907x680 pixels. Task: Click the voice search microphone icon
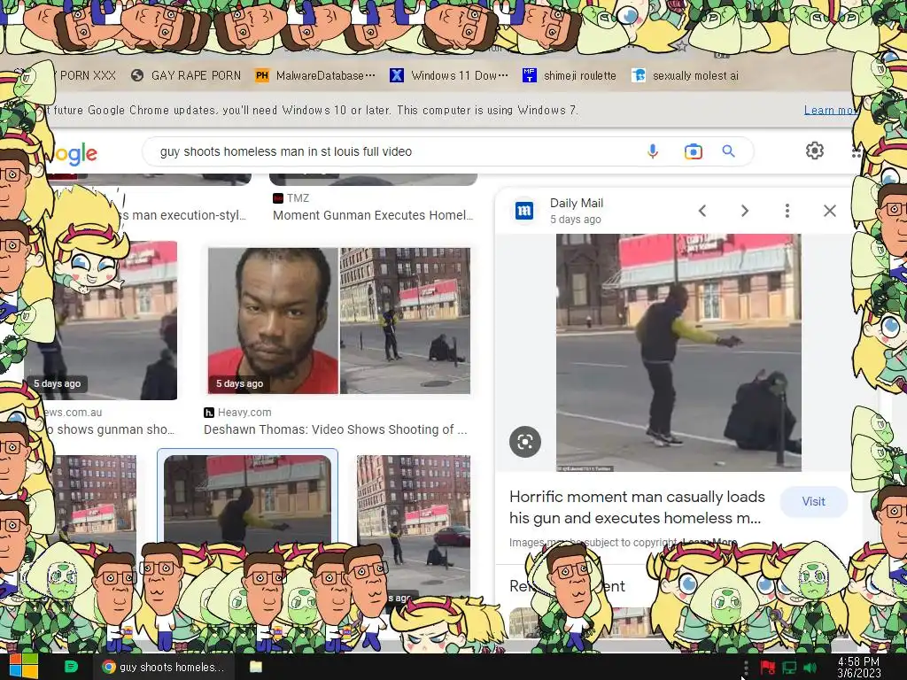pyautogui.click(x=653, y=151)
